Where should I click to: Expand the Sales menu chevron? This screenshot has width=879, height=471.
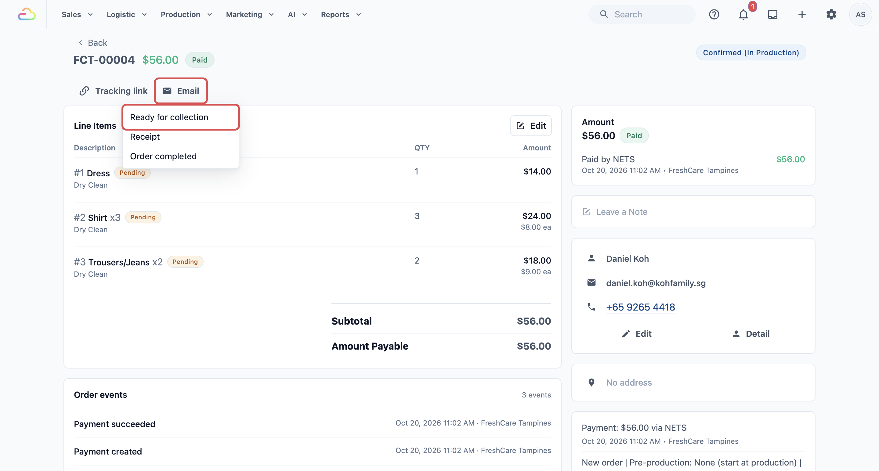tap(90, 14)
